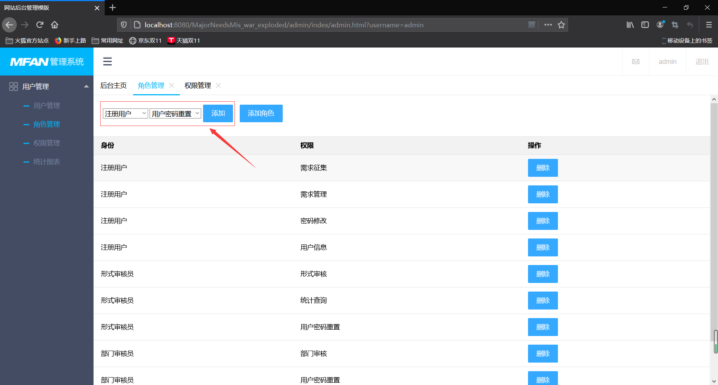The width and height of the screenshot is (718, 385).
Task: Open Firefox library icon
Action: click(x=630, y=25)
